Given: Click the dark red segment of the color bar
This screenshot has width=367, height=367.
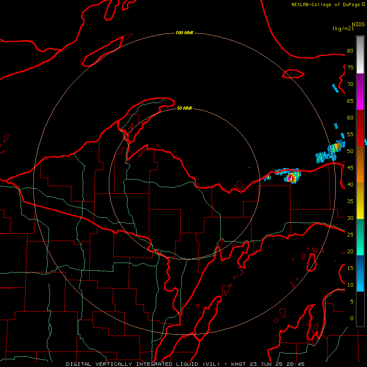Looking at the screenshot, I should (360, 128).
